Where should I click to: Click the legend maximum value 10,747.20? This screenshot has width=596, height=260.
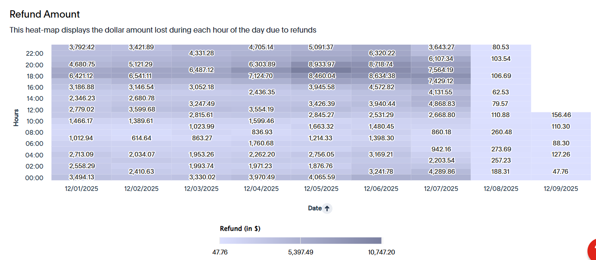pos(381,252)
